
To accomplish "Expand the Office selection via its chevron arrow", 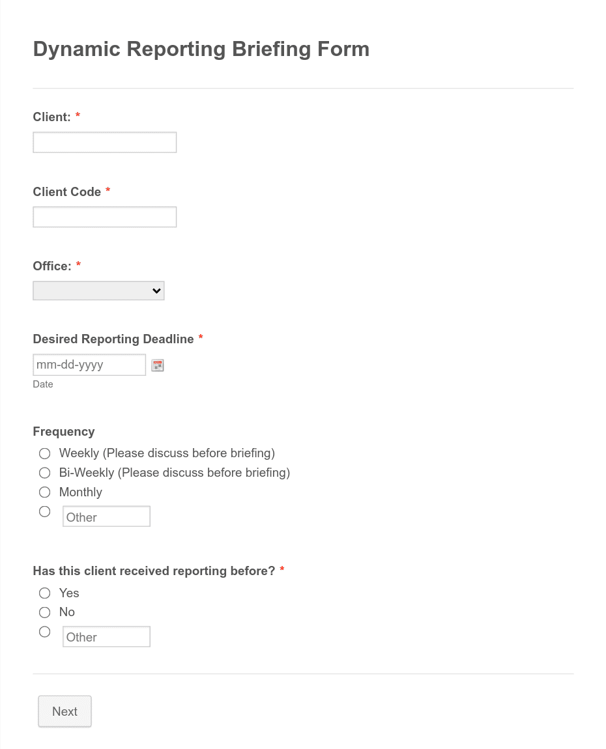I will point(157,290).
